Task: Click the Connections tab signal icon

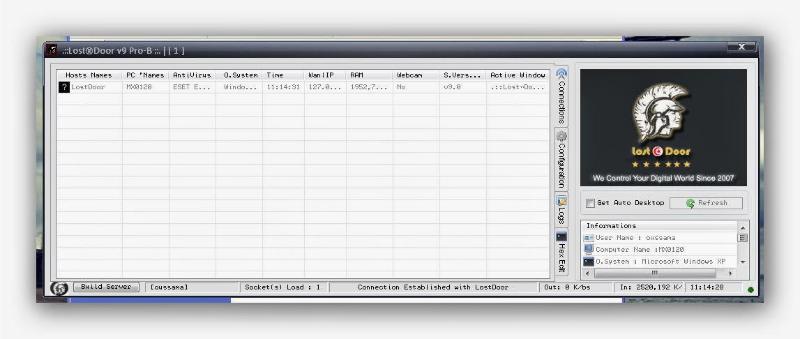Action: point(561,73)
